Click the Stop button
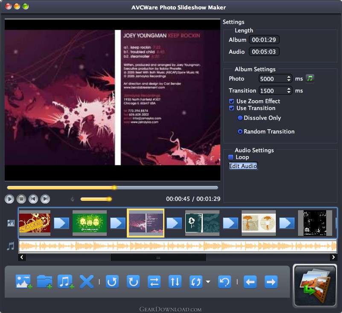Viewport: 342px width, 313px height. point(21,199)
